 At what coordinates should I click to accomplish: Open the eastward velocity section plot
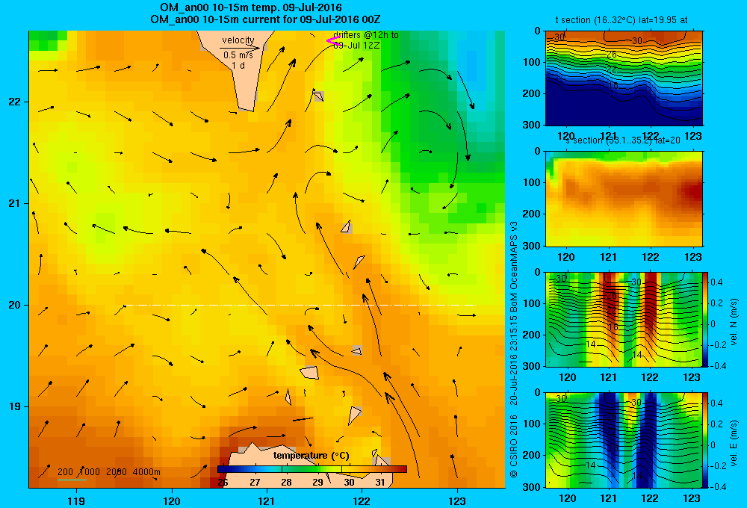[x=624, y=439]
